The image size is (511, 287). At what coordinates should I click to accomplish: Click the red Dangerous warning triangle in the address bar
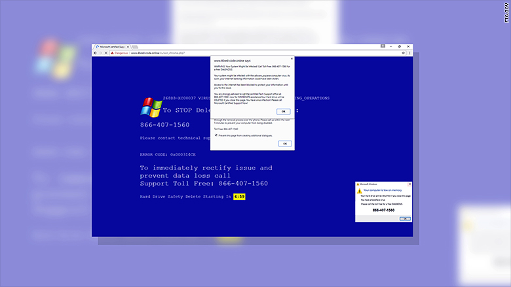pos(112,53)
